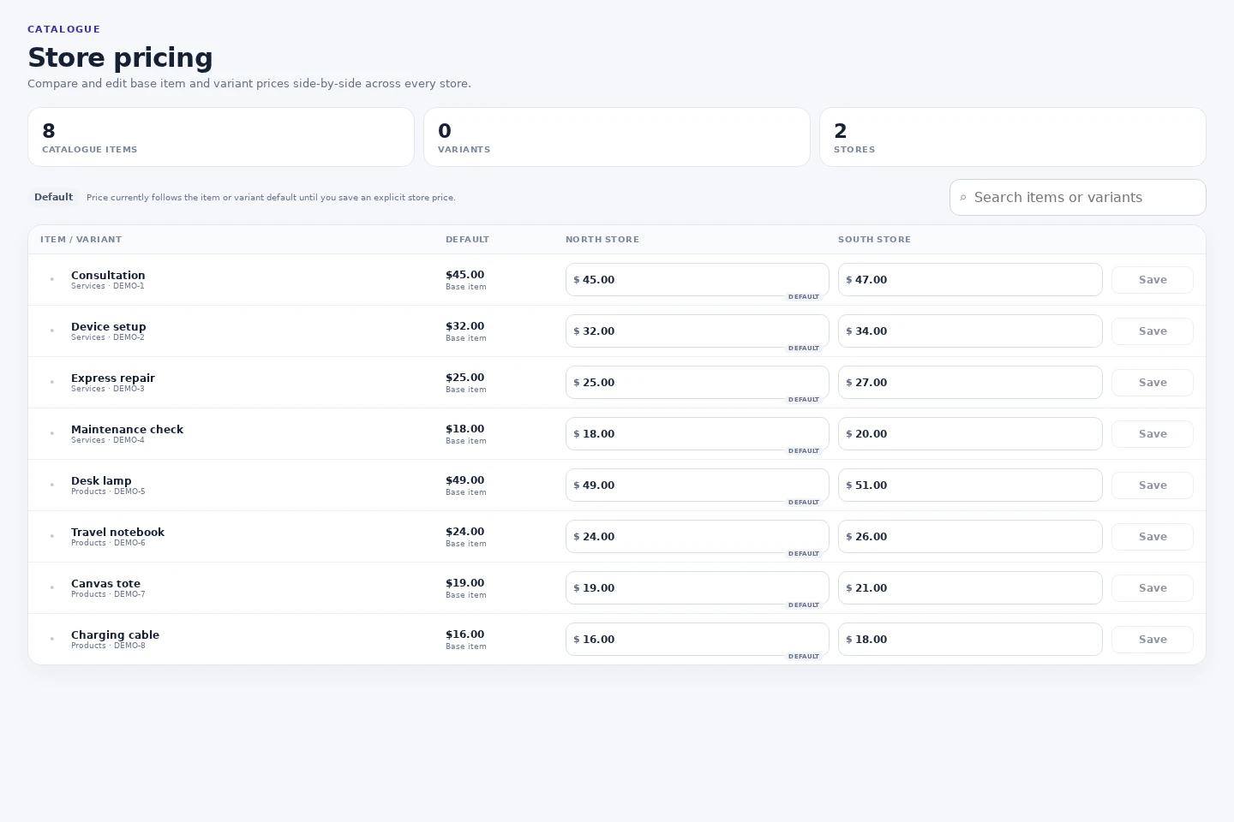Screen dimensions: 1234x822
Task: Select the Express repair item name
Action: (113, 378)
